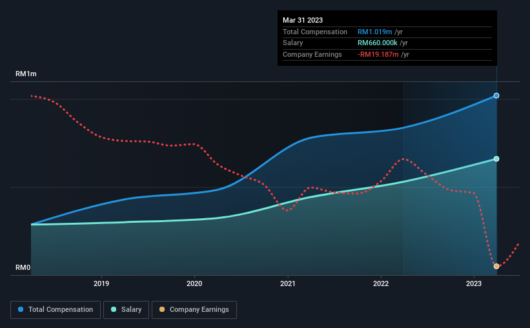Click the -RM19.187m company earnings value
The height and width of the screenshot is (328, 530).
378,54
